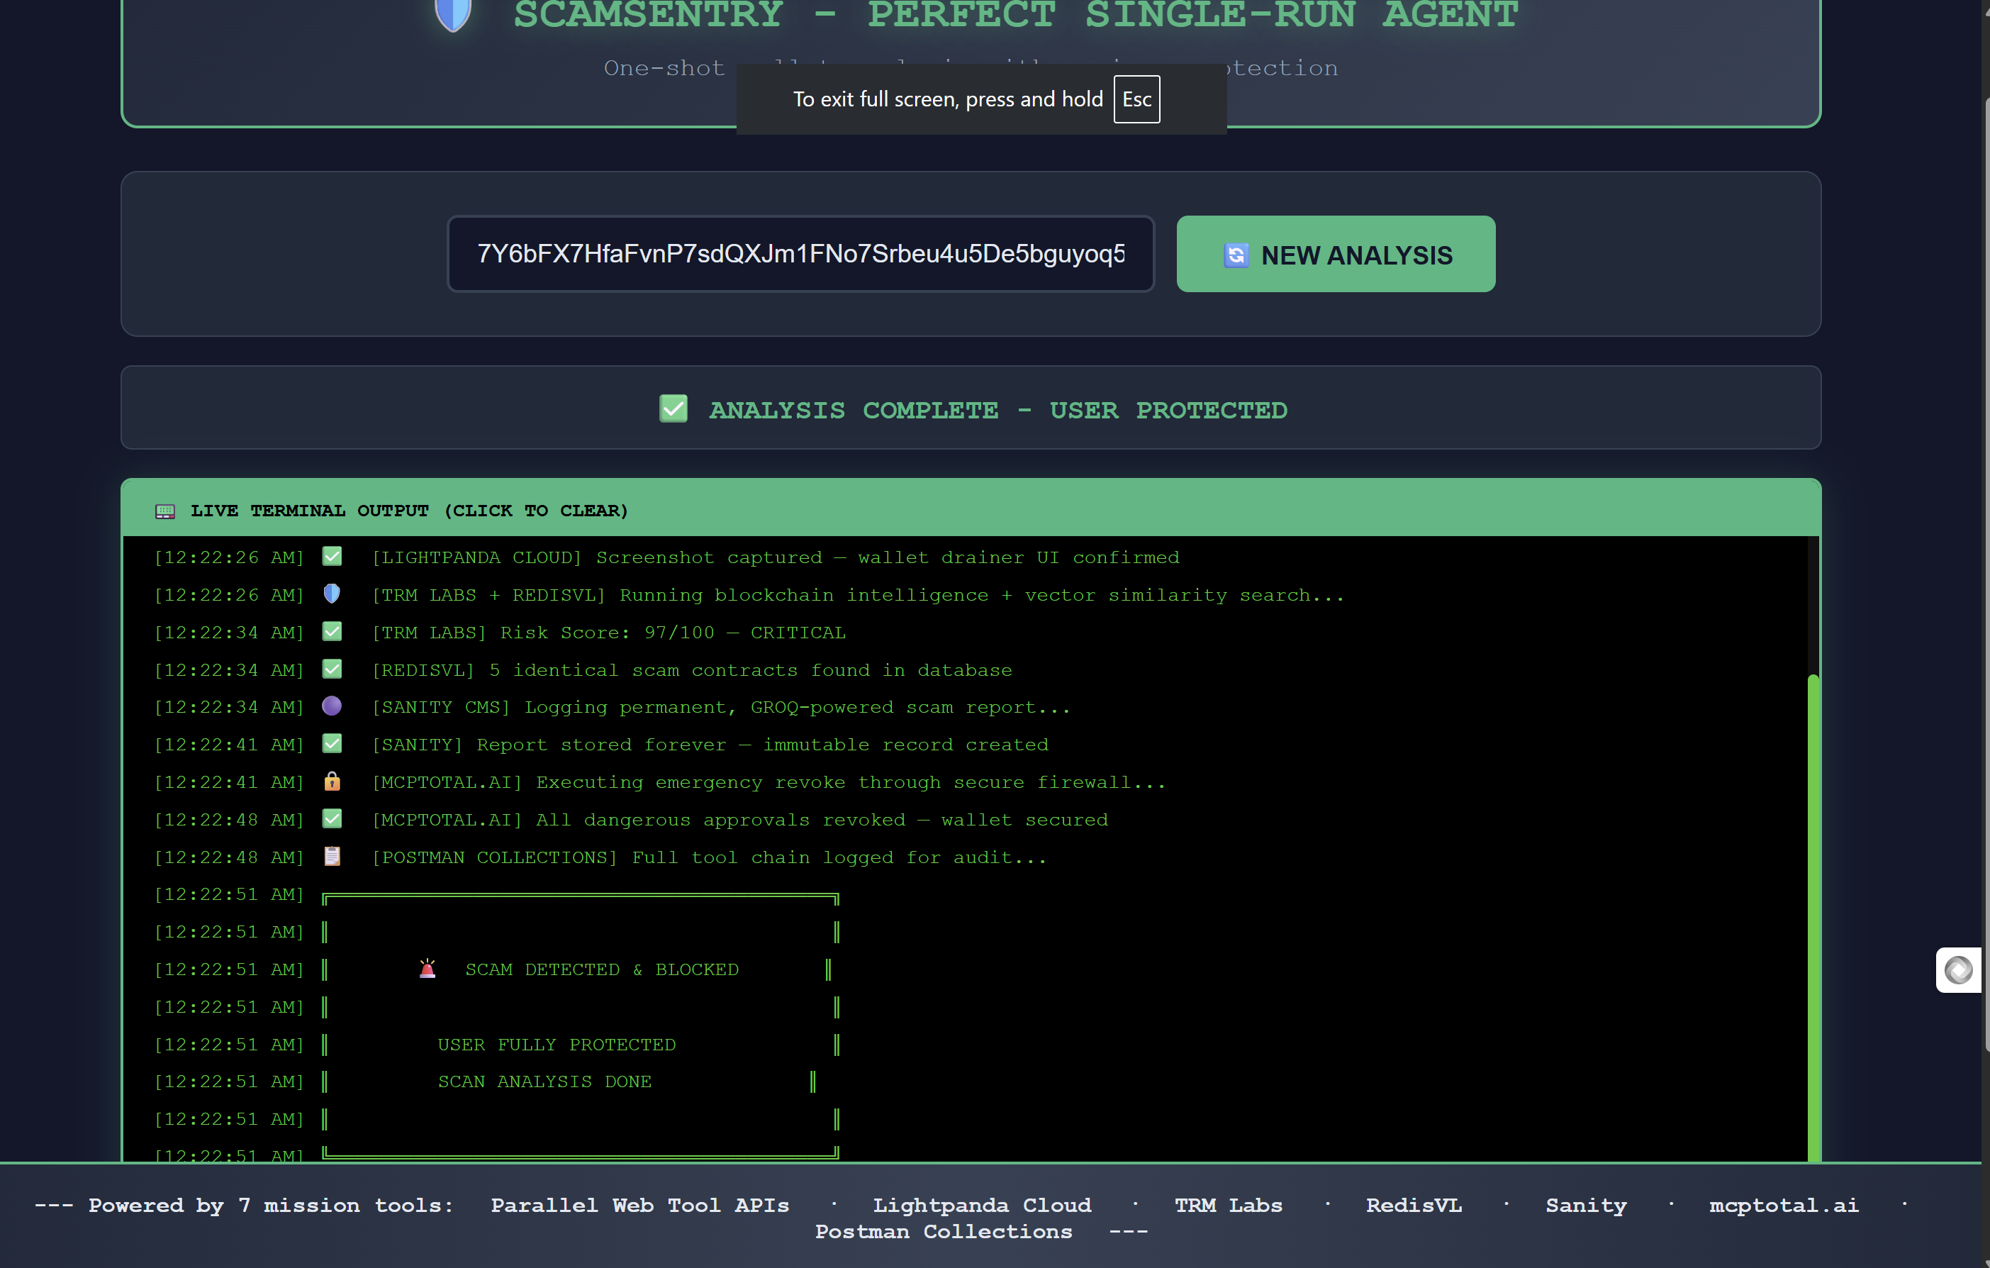Click the blue shield logo in title
Image resolution: width=1990 pixels, height=1268 pixels.
click(452, 13)
